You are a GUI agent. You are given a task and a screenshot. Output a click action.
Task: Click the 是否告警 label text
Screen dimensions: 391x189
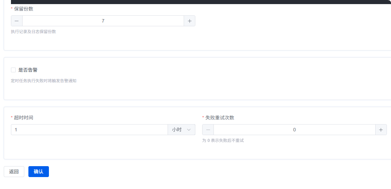click(x=28, y=70)
